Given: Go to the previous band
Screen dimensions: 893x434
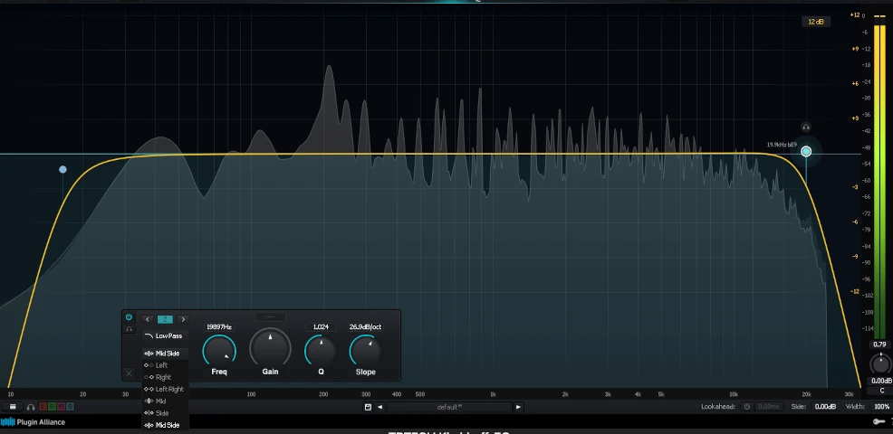Looking at the screenshot, I should click(147, 320).
